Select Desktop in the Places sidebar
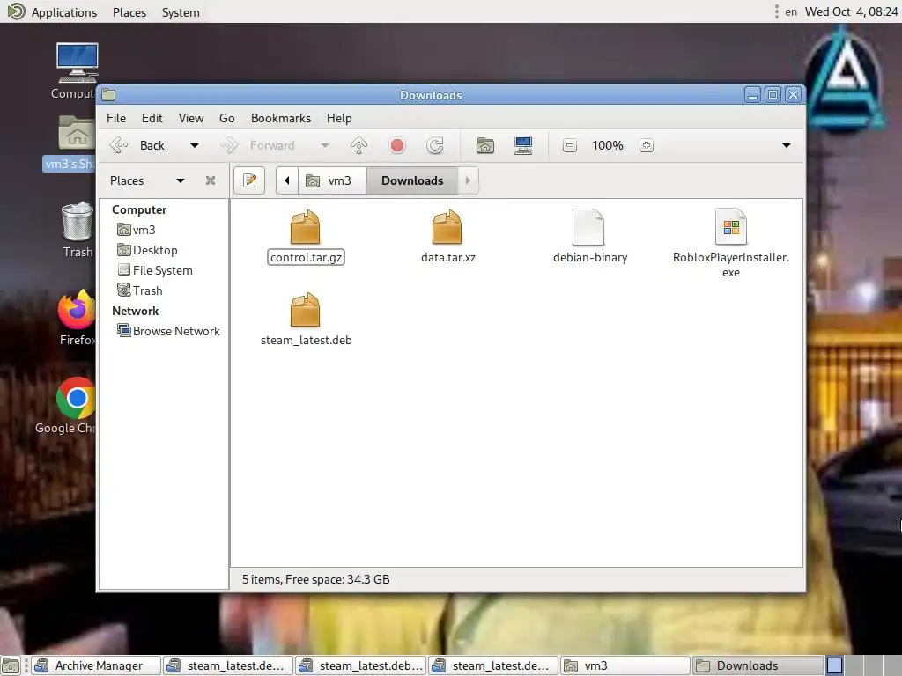 coord(147,250)
